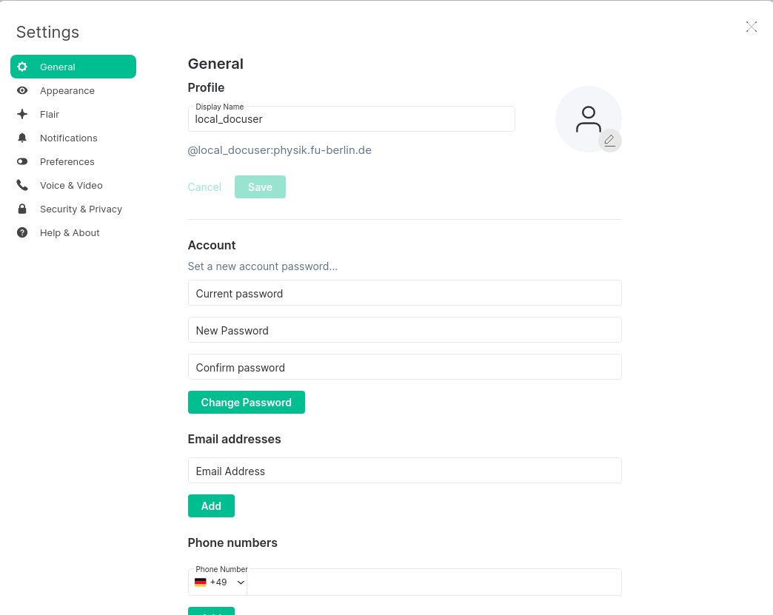773x615 pixels.
Task: Switch to the Notifications tab
Action: point(68,138)
